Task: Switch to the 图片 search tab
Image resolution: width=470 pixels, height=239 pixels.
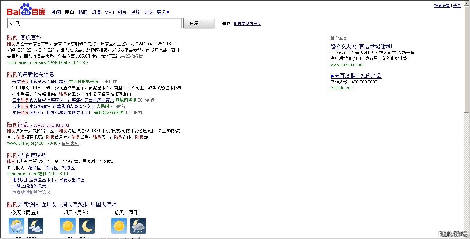Action: click(x=122, y=12)
